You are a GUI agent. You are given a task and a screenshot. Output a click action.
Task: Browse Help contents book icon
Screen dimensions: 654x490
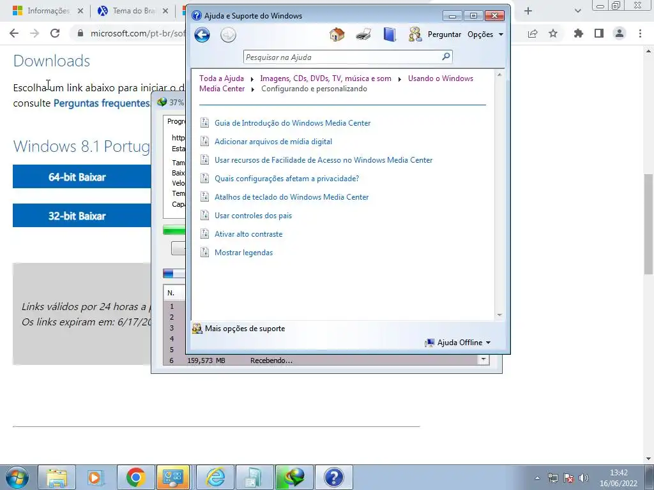coord(390,34)
